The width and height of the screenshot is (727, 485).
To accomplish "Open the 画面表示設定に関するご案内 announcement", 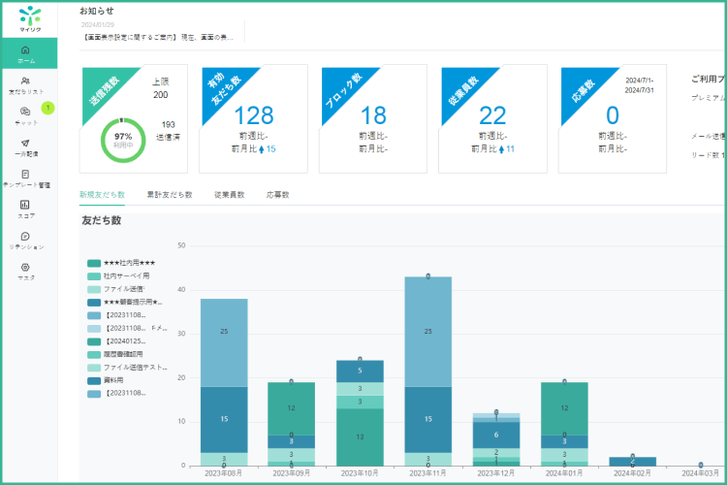I will coord(162,36).
